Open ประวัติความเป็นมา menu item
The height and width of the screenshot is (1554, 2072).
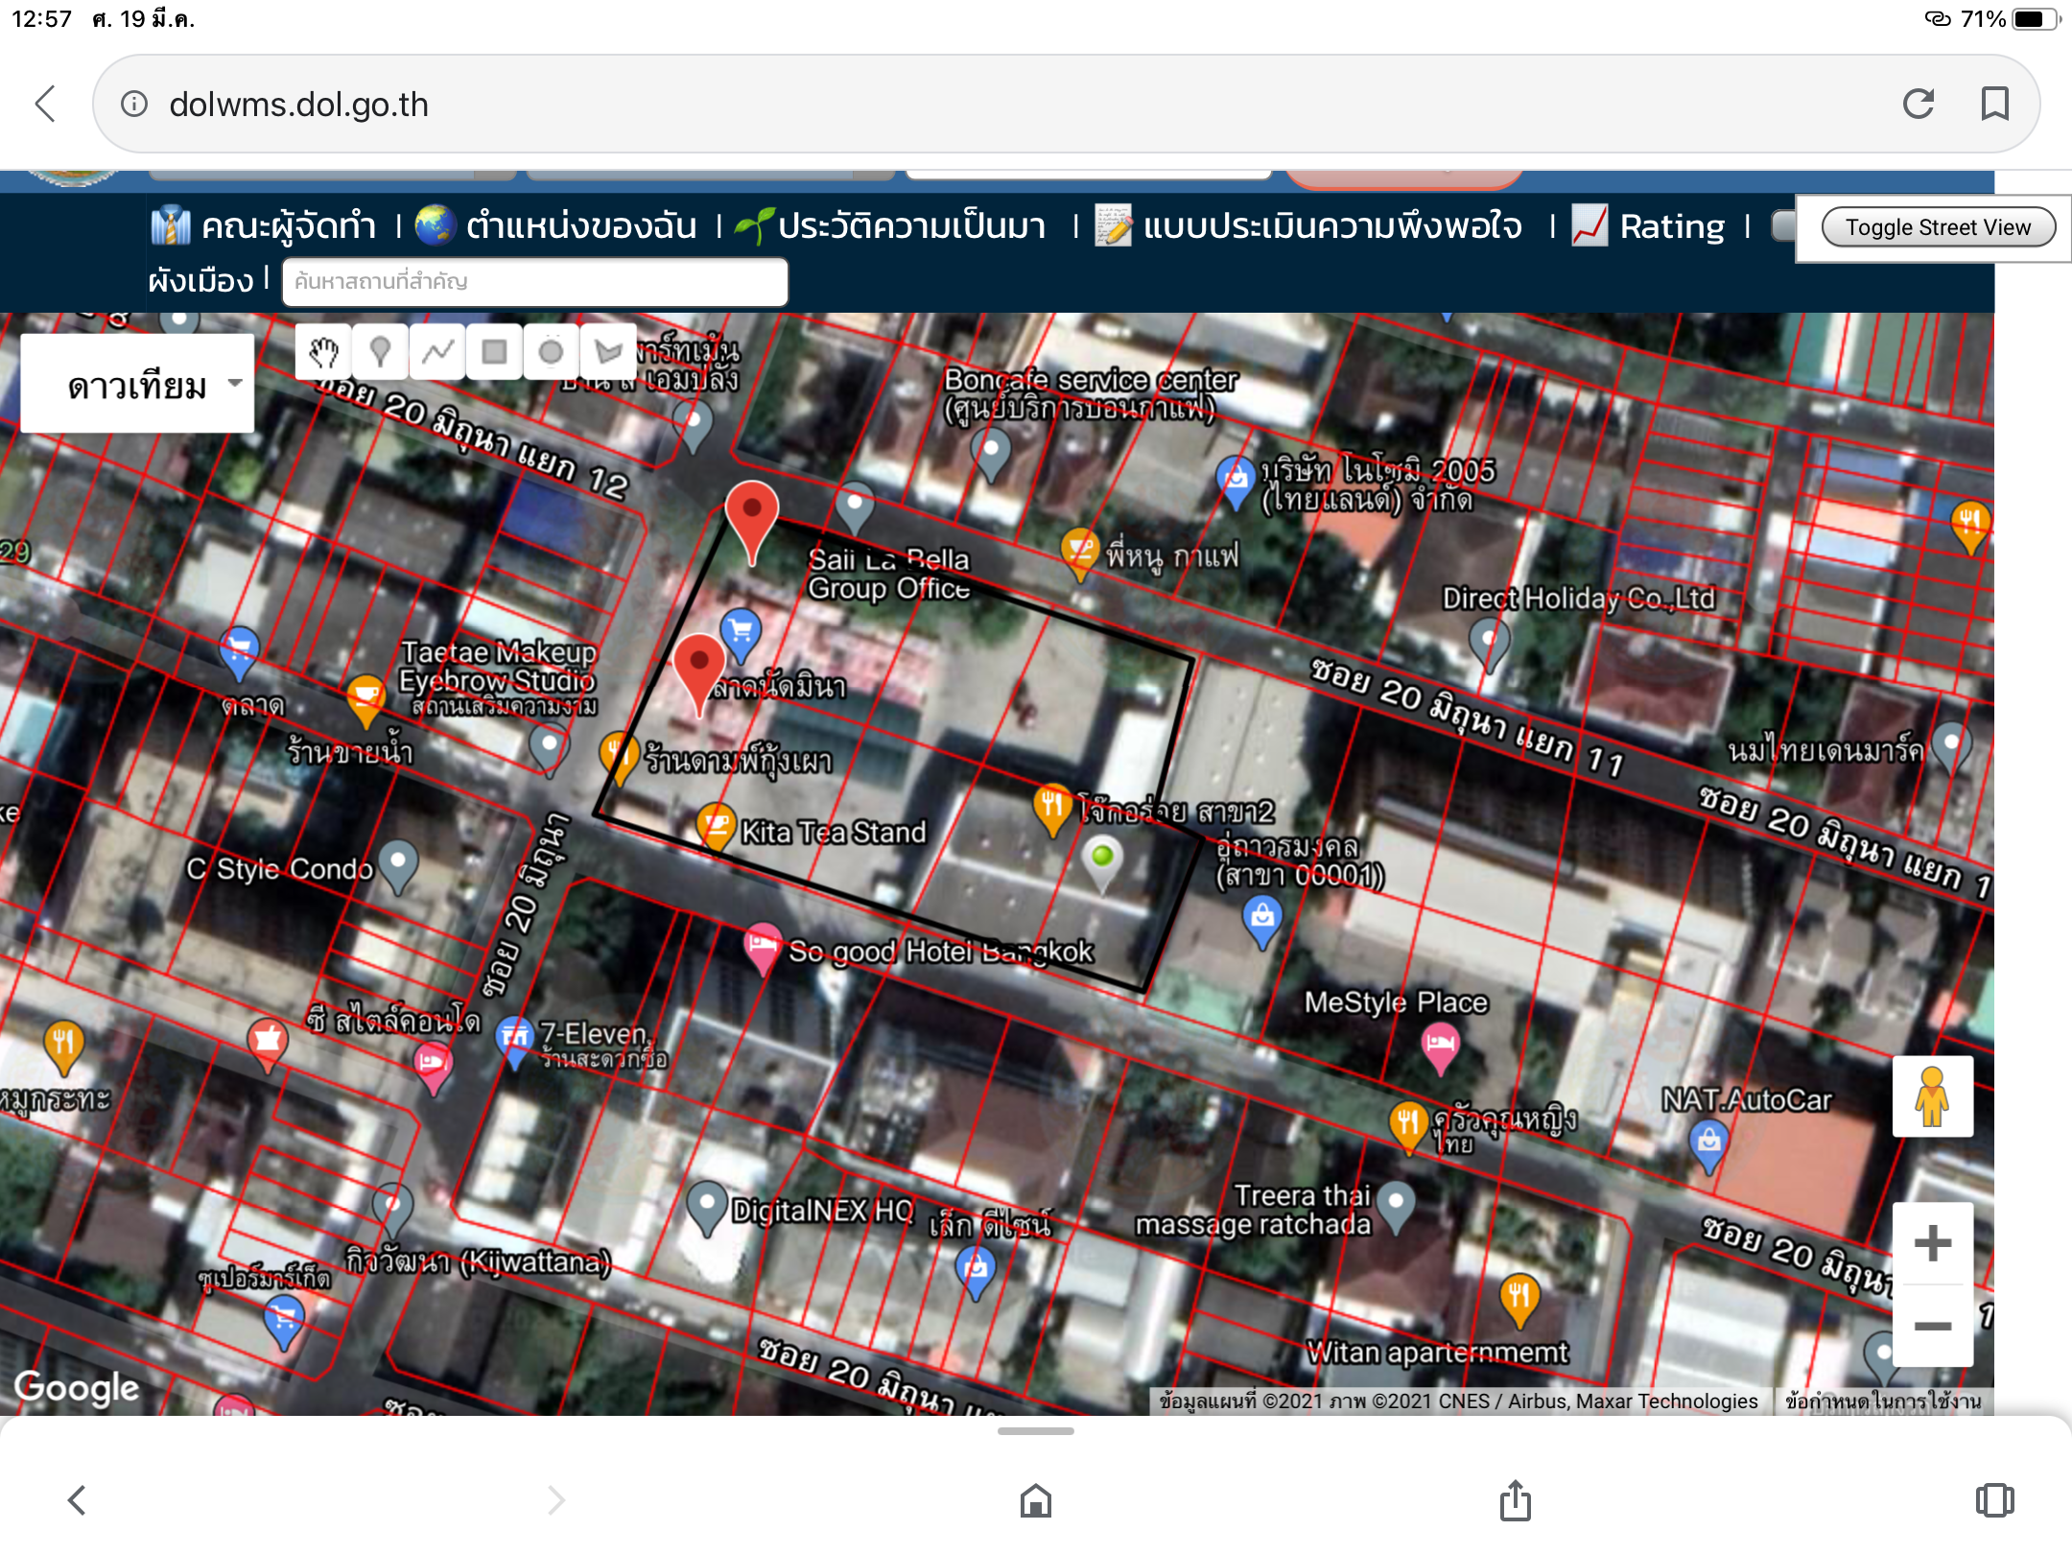pyautogui.click(x=890, y=226)
